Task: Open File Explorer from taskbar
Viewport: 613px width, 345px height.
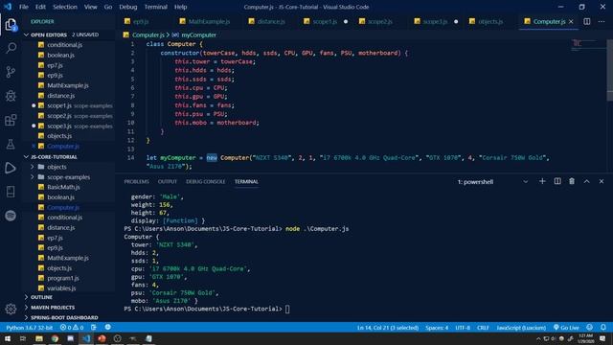Action: coord(39,338)
